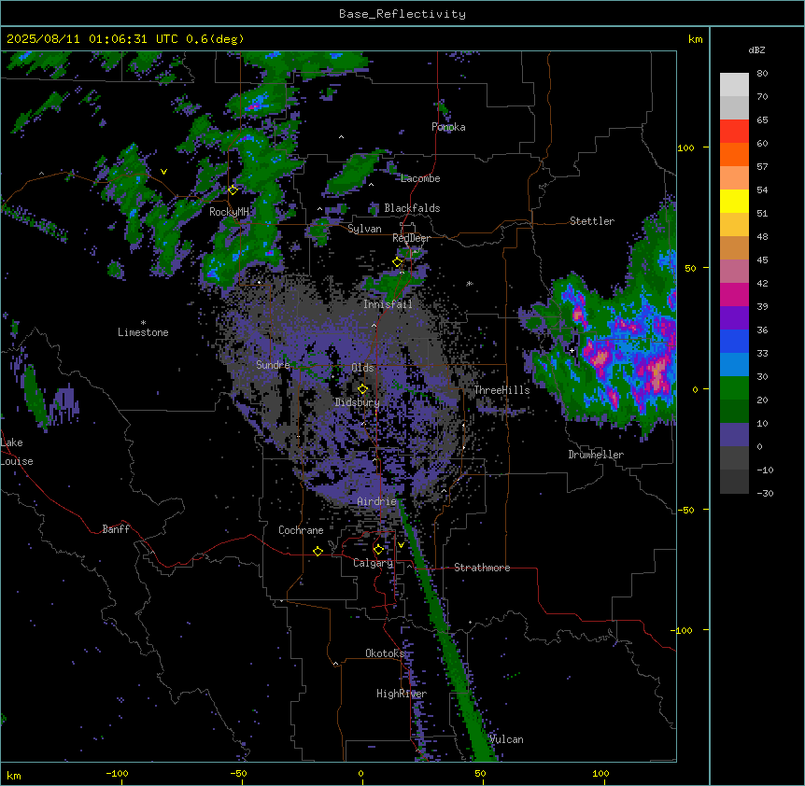Click the magenta 39-42 dBZ legend swatch
Viewport: 805px width, 786px height.
point(734,294)
